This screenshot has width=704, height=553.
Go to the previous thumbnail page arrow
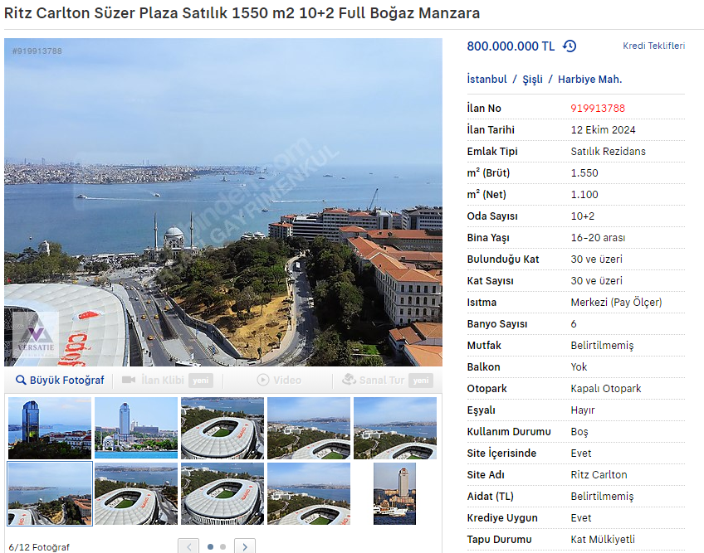(188, 546)
